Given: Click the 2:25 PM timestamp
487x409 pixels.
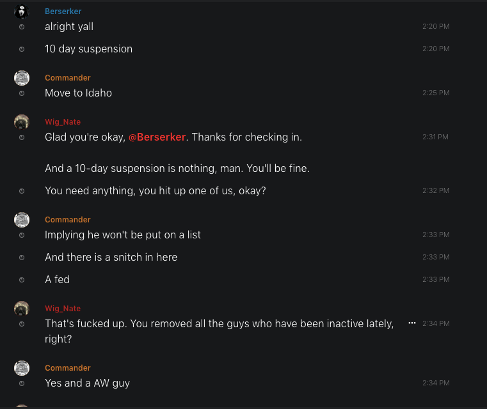Looking at the screenshot, I should pyautogui.click(x=436, y=93).
